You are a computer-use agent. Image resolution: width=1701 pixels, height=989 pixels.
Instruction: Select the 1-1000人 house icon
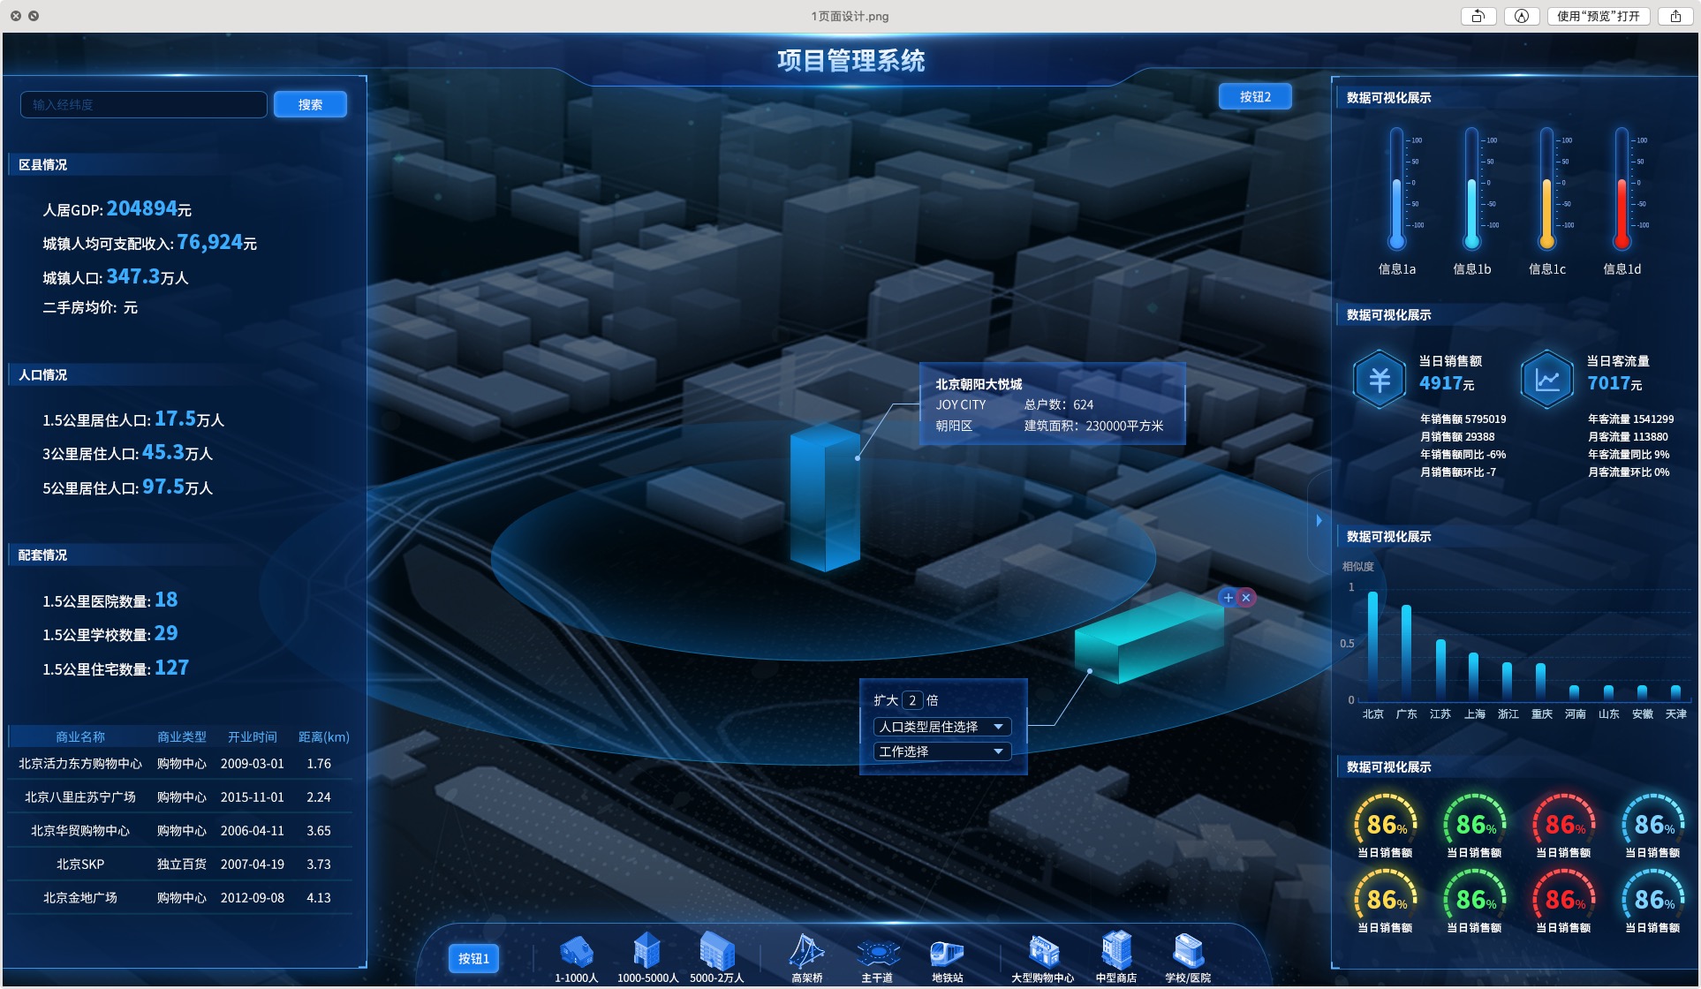coord(577,952)
